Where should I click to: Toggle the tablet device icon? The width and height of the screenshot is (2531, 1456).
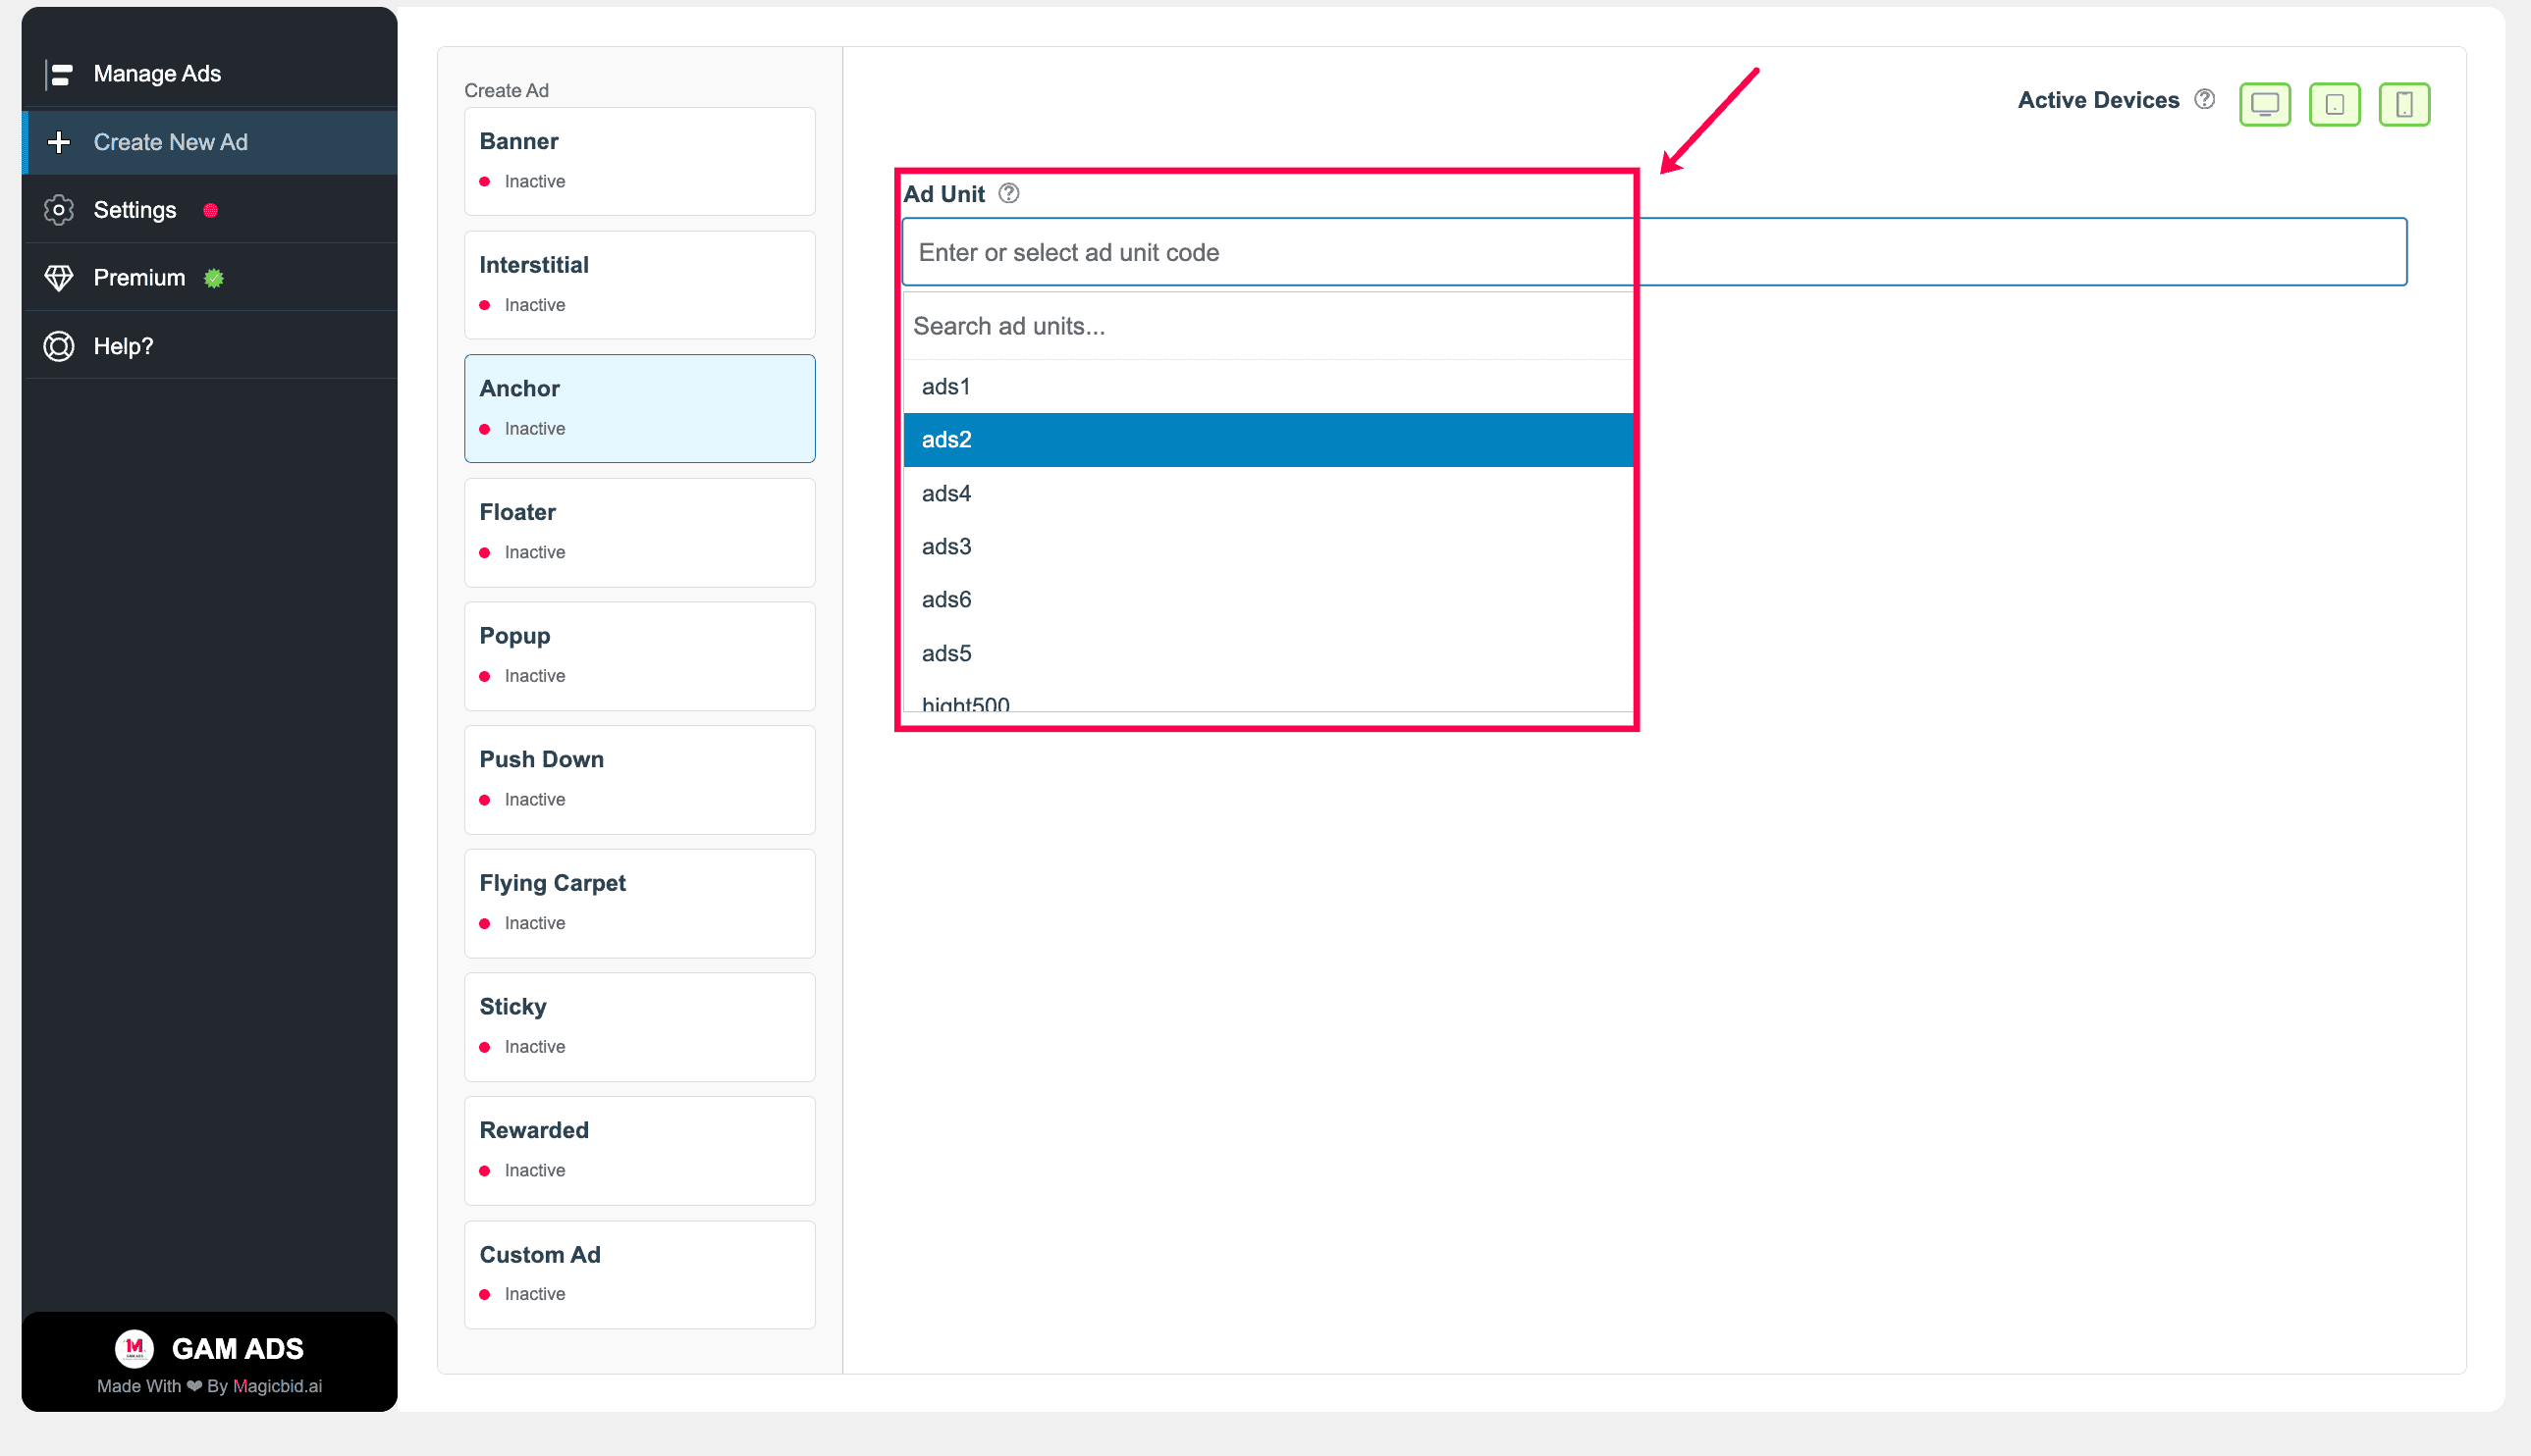(2334, 104)
